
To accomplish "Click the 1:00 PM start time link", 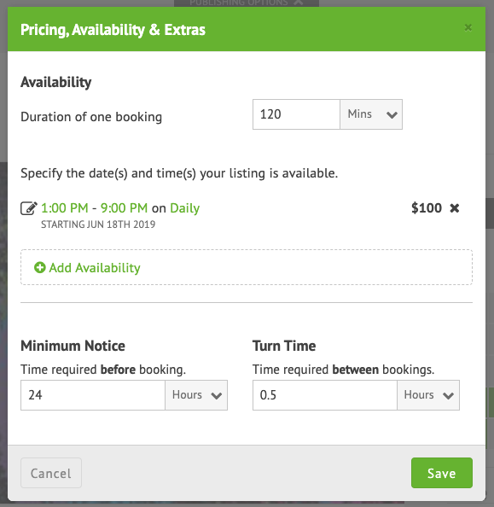I will [65, 208].
